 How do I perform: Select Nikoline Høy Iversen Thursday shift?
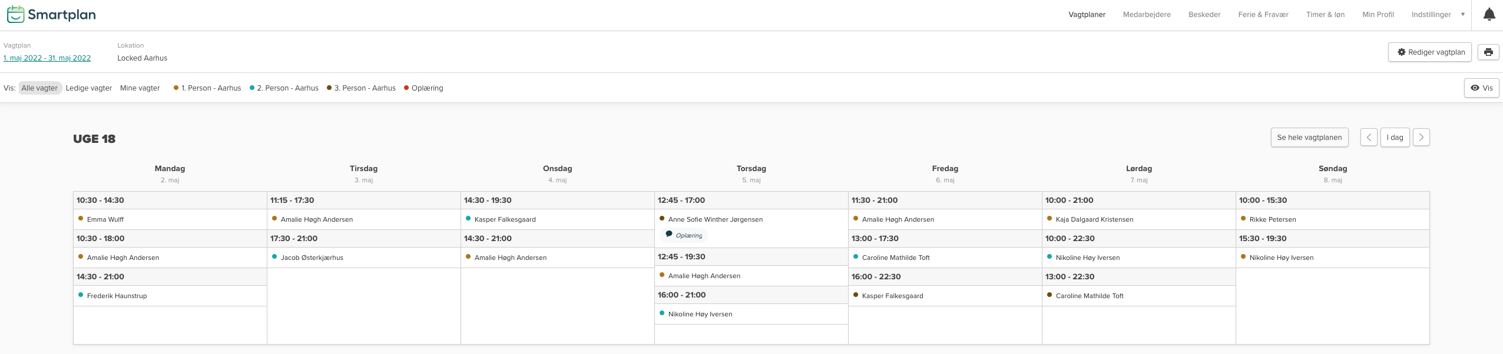(751, 314)
